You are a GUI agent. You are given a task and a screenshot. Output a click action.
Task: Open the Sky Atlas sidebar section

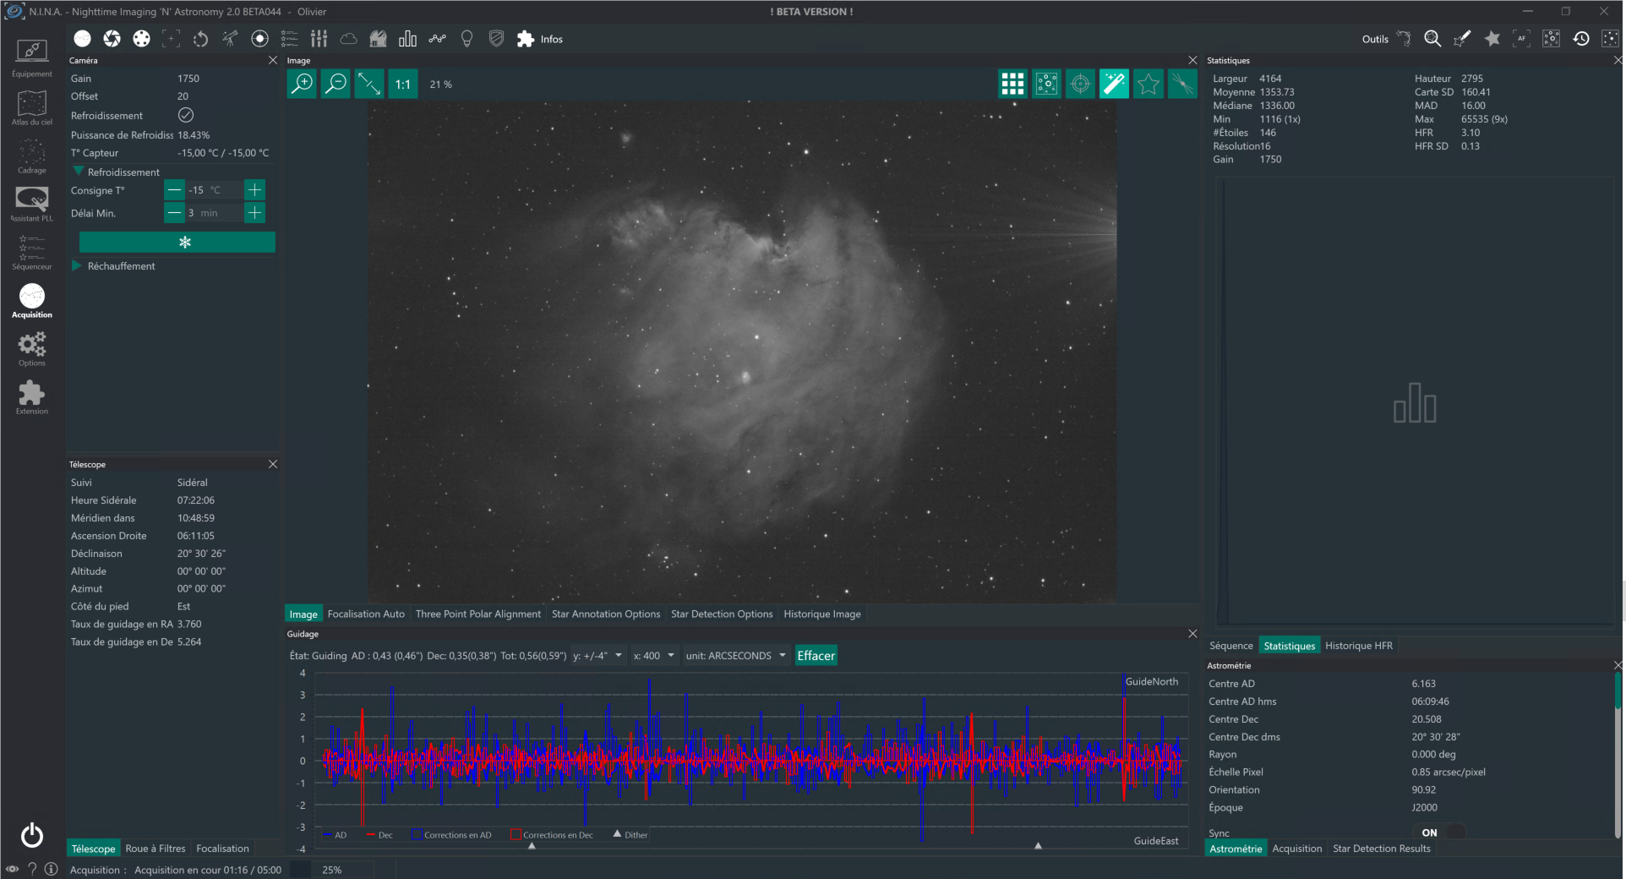[32, 108]
